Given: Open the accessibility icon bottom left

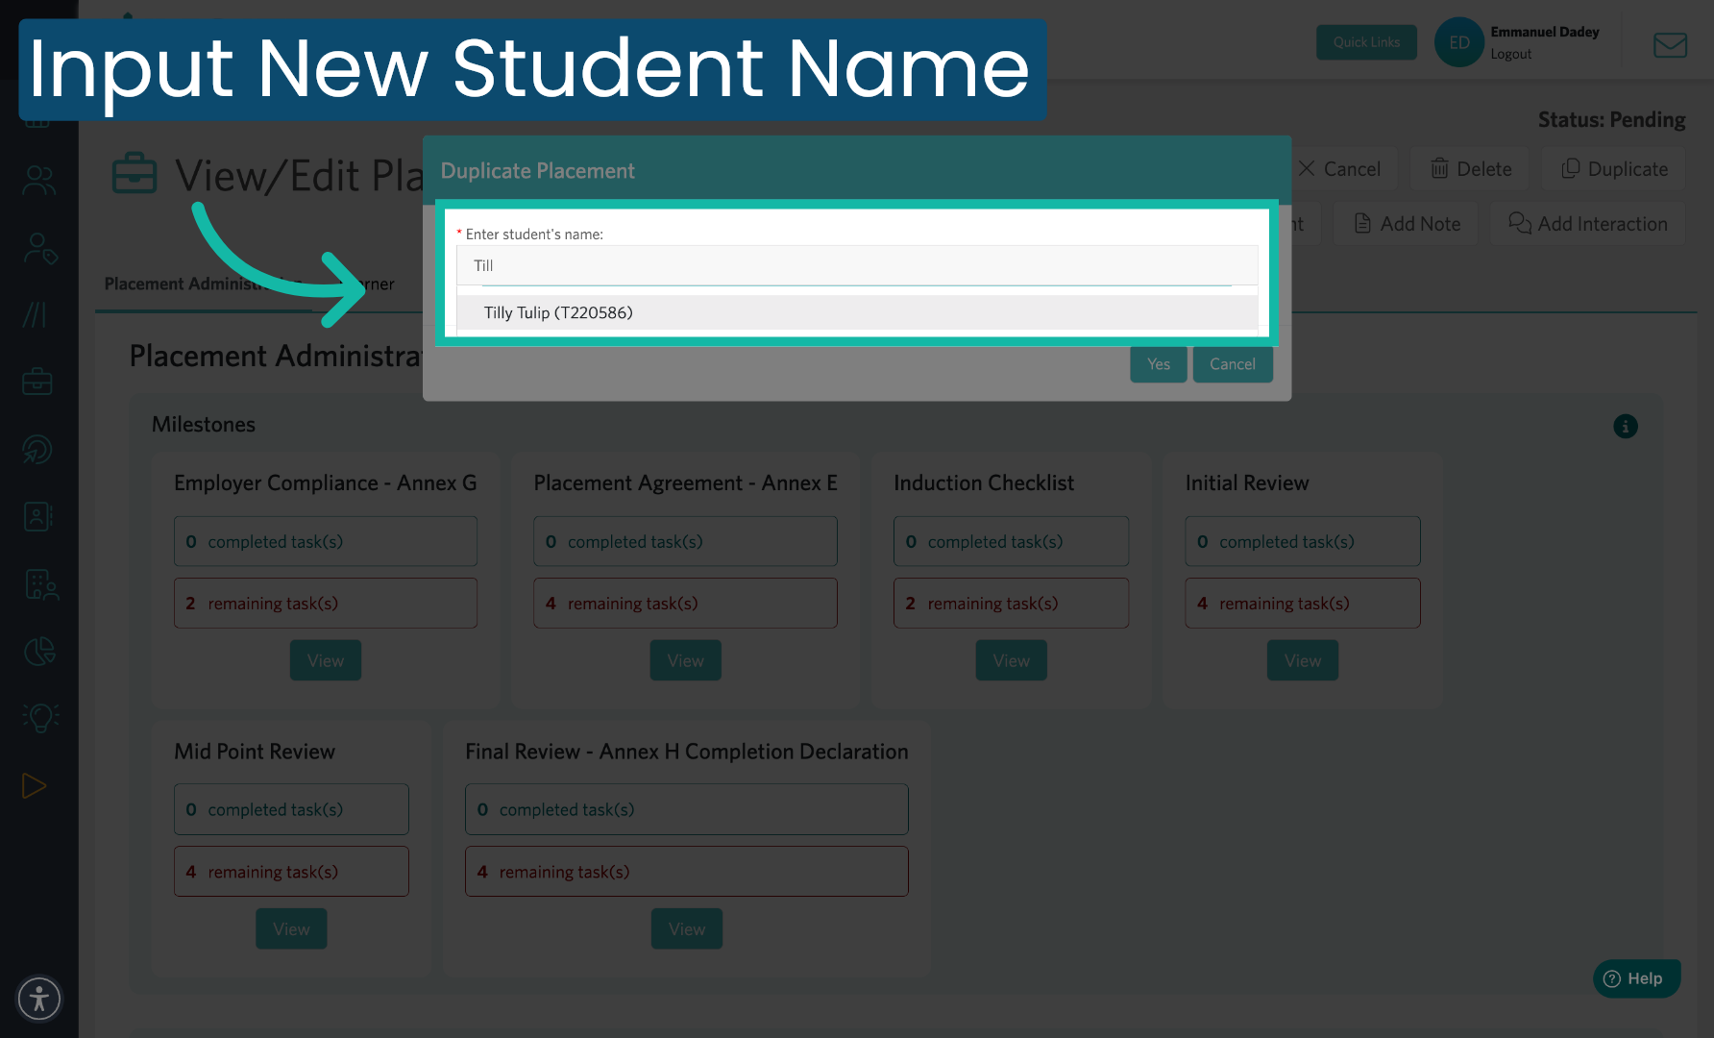Looking at the screenshot, I should [39, 999].
